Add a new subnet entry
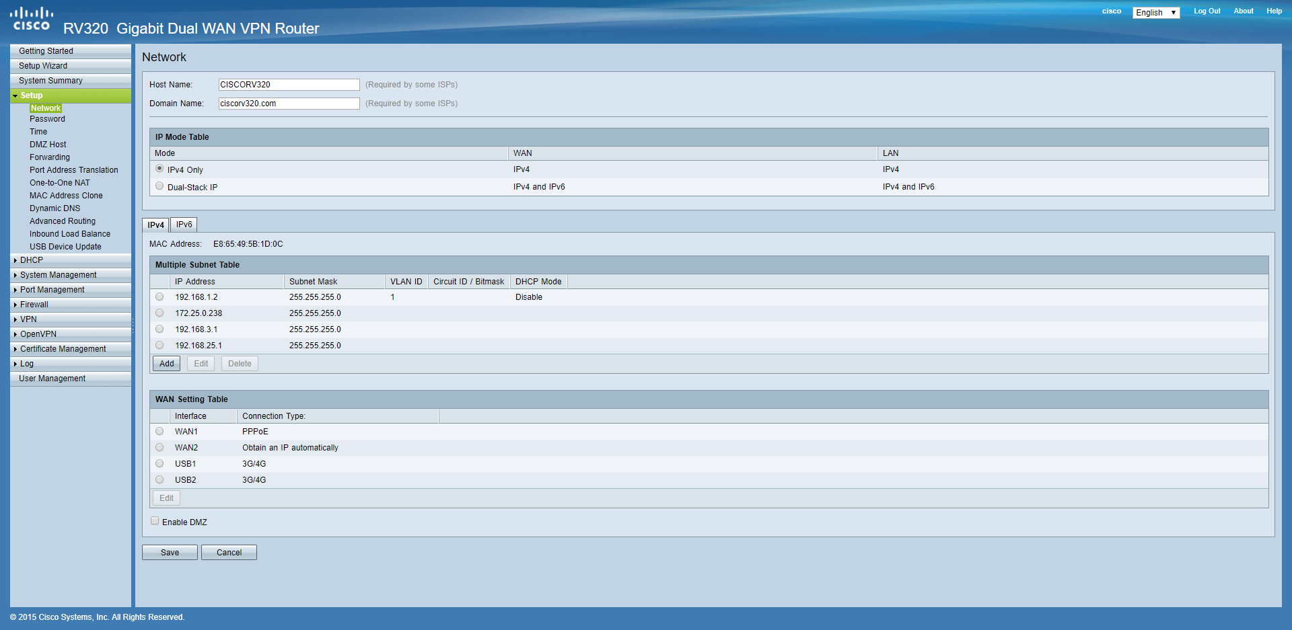This screenshot has width=1292, height=630. (166, 363)
